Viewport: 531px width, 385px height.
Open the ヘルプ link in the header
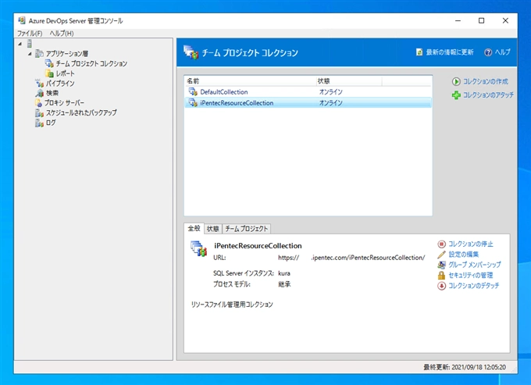click(x=502, y=52)
